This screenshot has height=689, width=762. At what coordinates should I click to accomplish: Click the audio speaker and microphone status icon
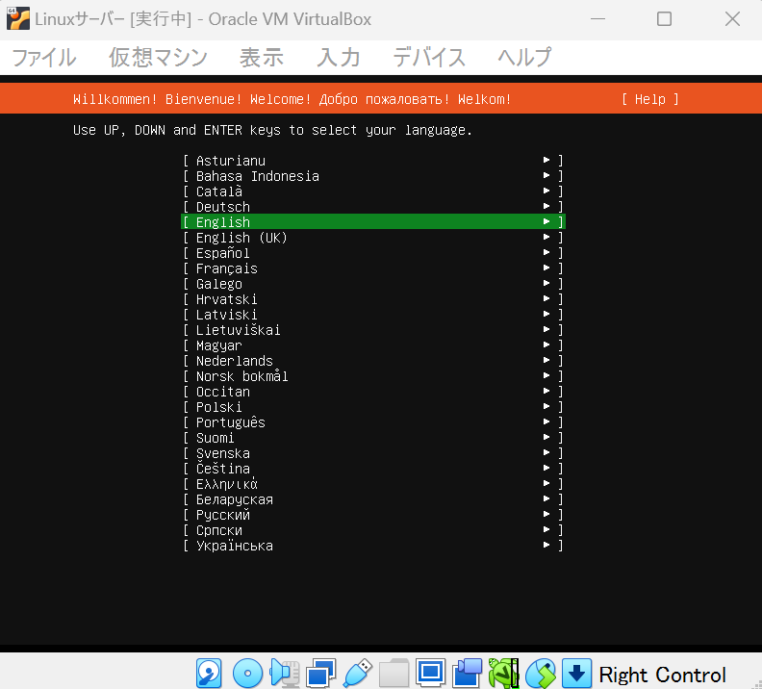click(285, 674)
